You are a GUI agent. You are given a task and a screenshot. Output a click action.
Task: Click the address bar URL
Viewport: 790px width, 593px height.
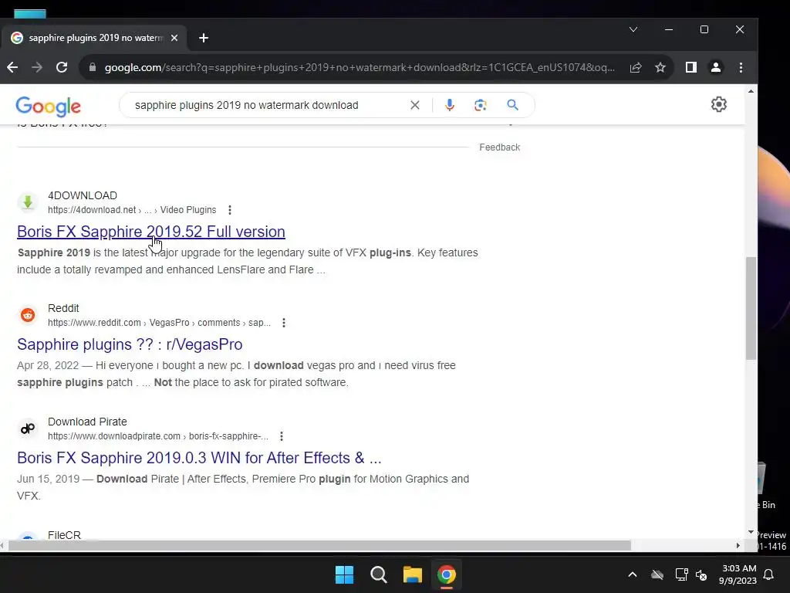[360, 67]
